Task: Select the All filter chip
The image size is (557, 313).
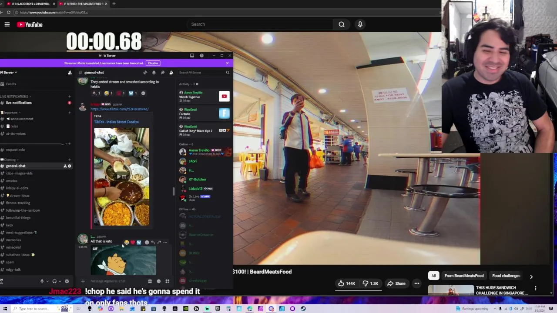Action: [433, 276]
